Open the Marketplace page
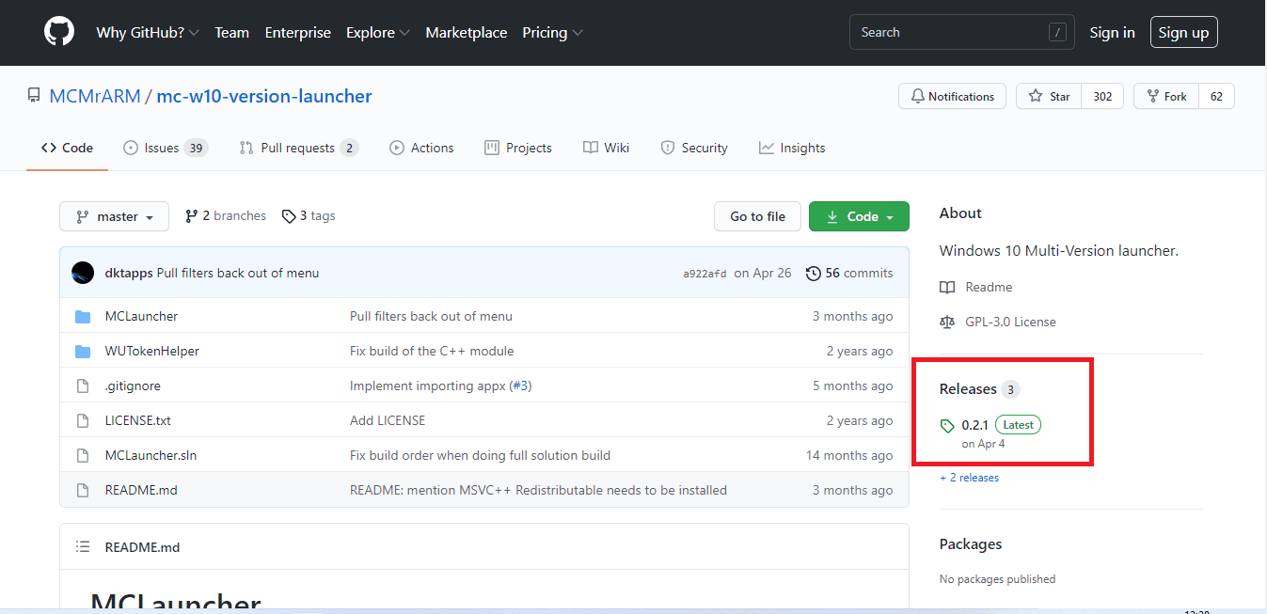 point(467,32)
